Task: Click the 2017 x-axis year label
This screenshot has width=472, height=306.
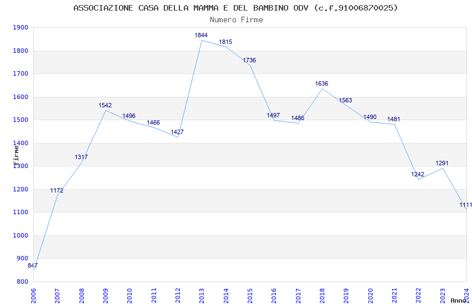Action: pyautogui.click(x=298, y=296)
